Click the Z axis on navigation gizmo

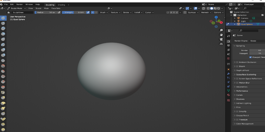pos(216,17)
